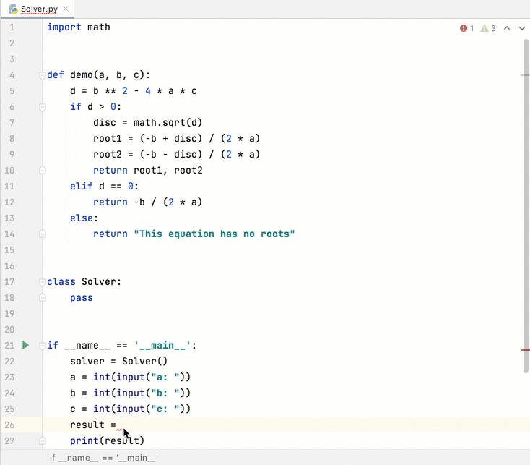Click breadcrumb "if __name__ == '__main__'"

click(x=104, y=458)
